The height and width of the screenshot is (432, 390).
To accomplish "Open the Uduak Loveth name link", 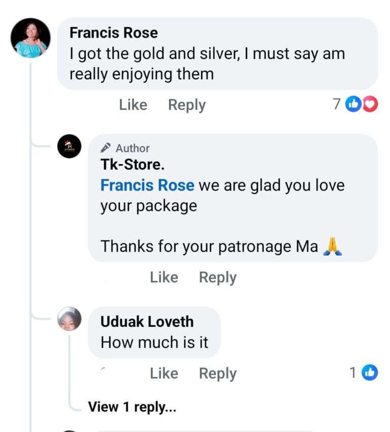I will click(x=147, y=321).
